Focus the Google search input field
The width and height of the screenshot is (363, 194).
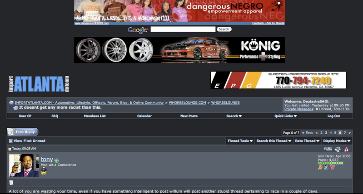click(x=183, y=29)
